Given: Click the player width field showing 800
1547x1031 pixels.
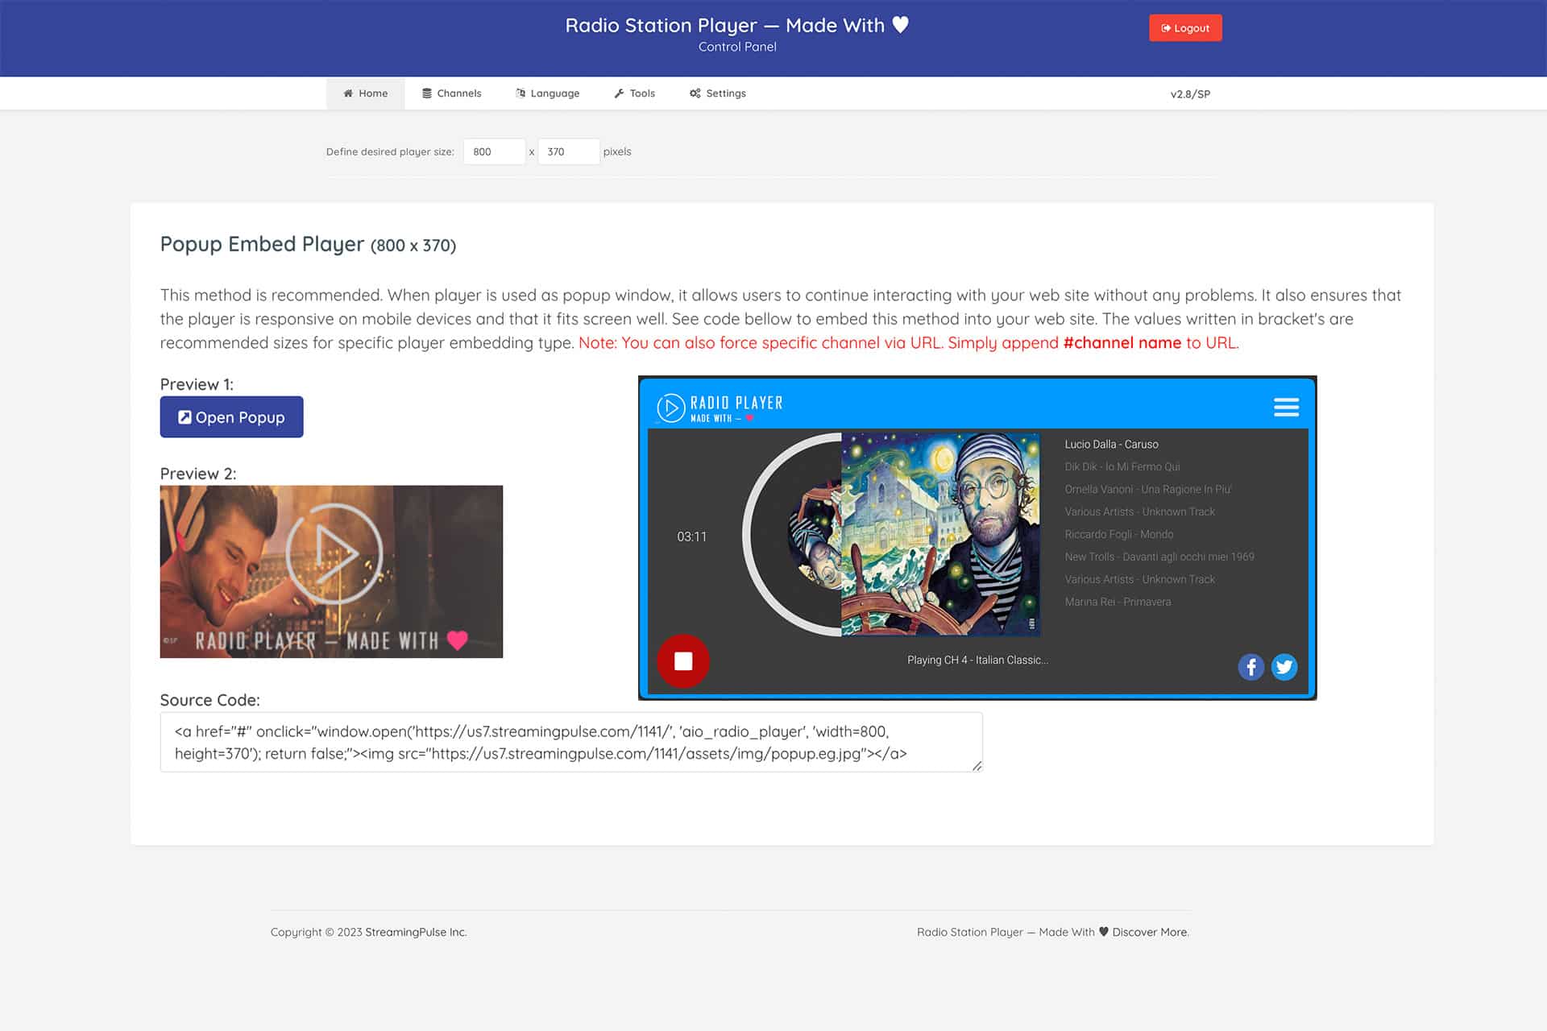Looking at the screenshot, I should 494,151.
